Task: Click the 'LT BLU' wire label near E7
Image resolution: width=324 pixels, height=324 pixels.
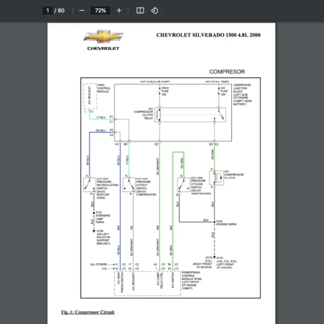Action: tap(101, 117)
